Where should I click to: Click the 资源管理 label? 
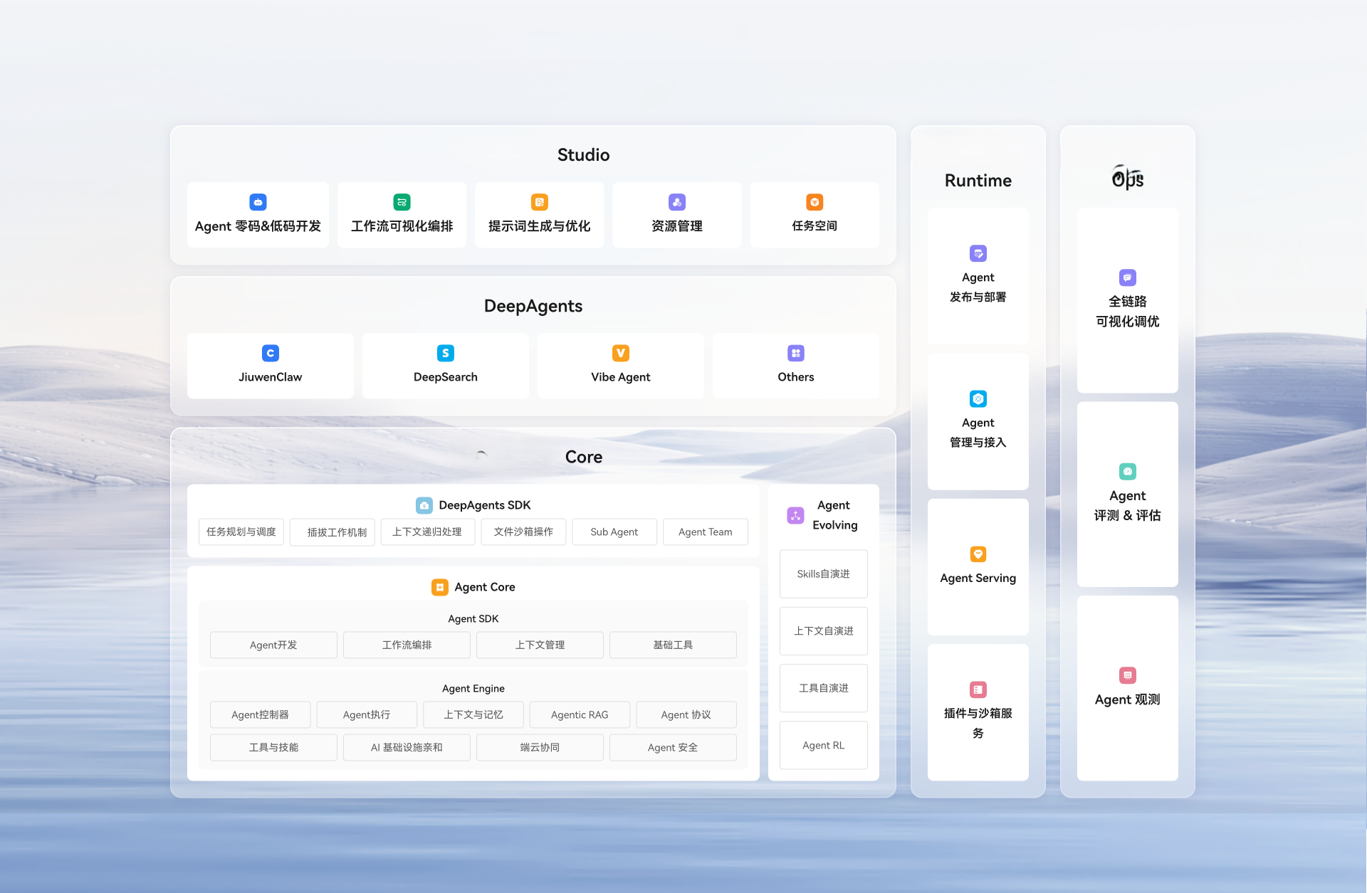point(677,226)
